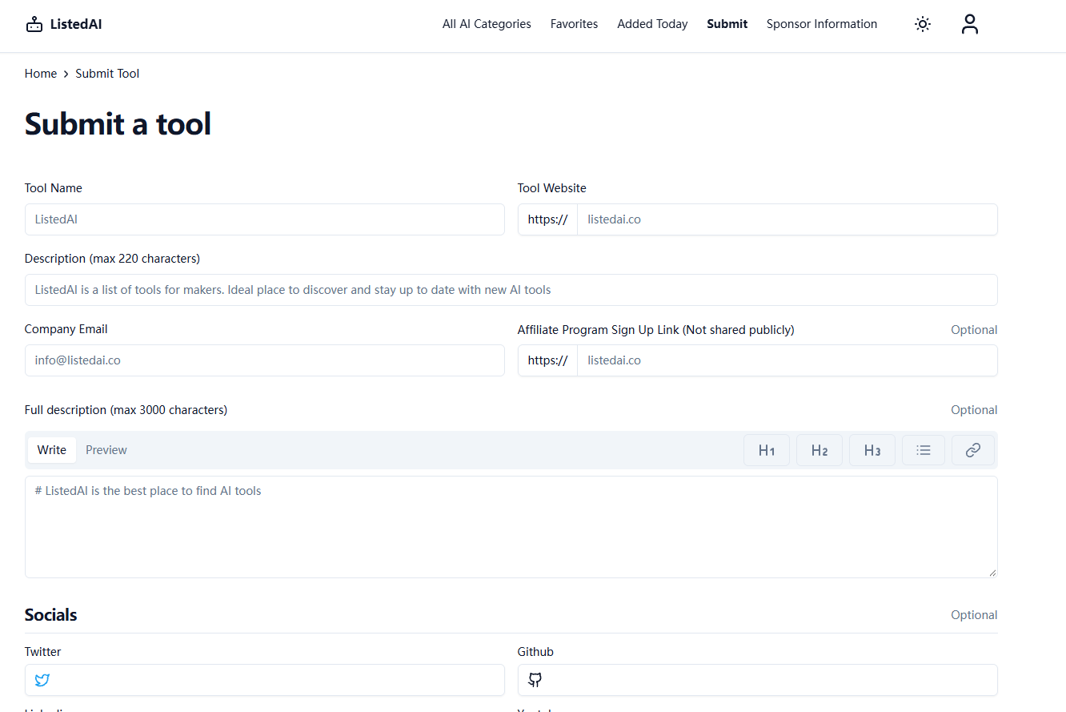Focus the Tool Website URL field
Screen dimensions: 1066x712
(787, 219)
